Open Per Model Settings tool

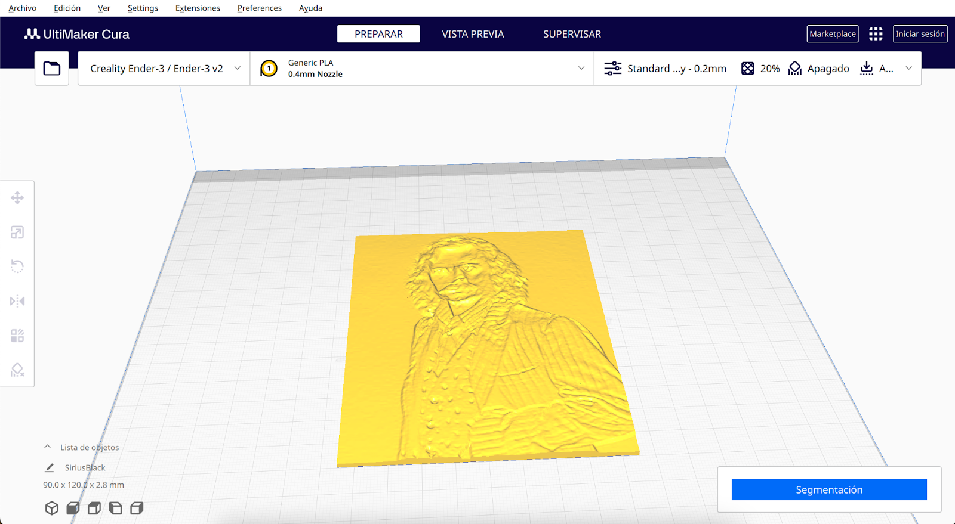(x=17, y=336)
